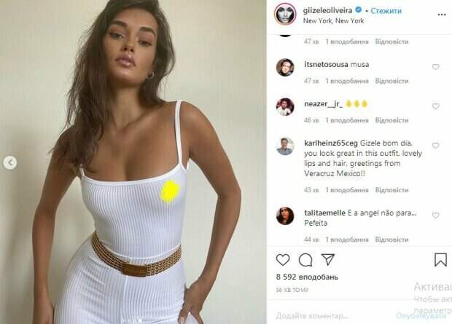Open the New York, New York location
Image resolution: width=452 pixels, height=324 pixels.
[x=333, y=20]
